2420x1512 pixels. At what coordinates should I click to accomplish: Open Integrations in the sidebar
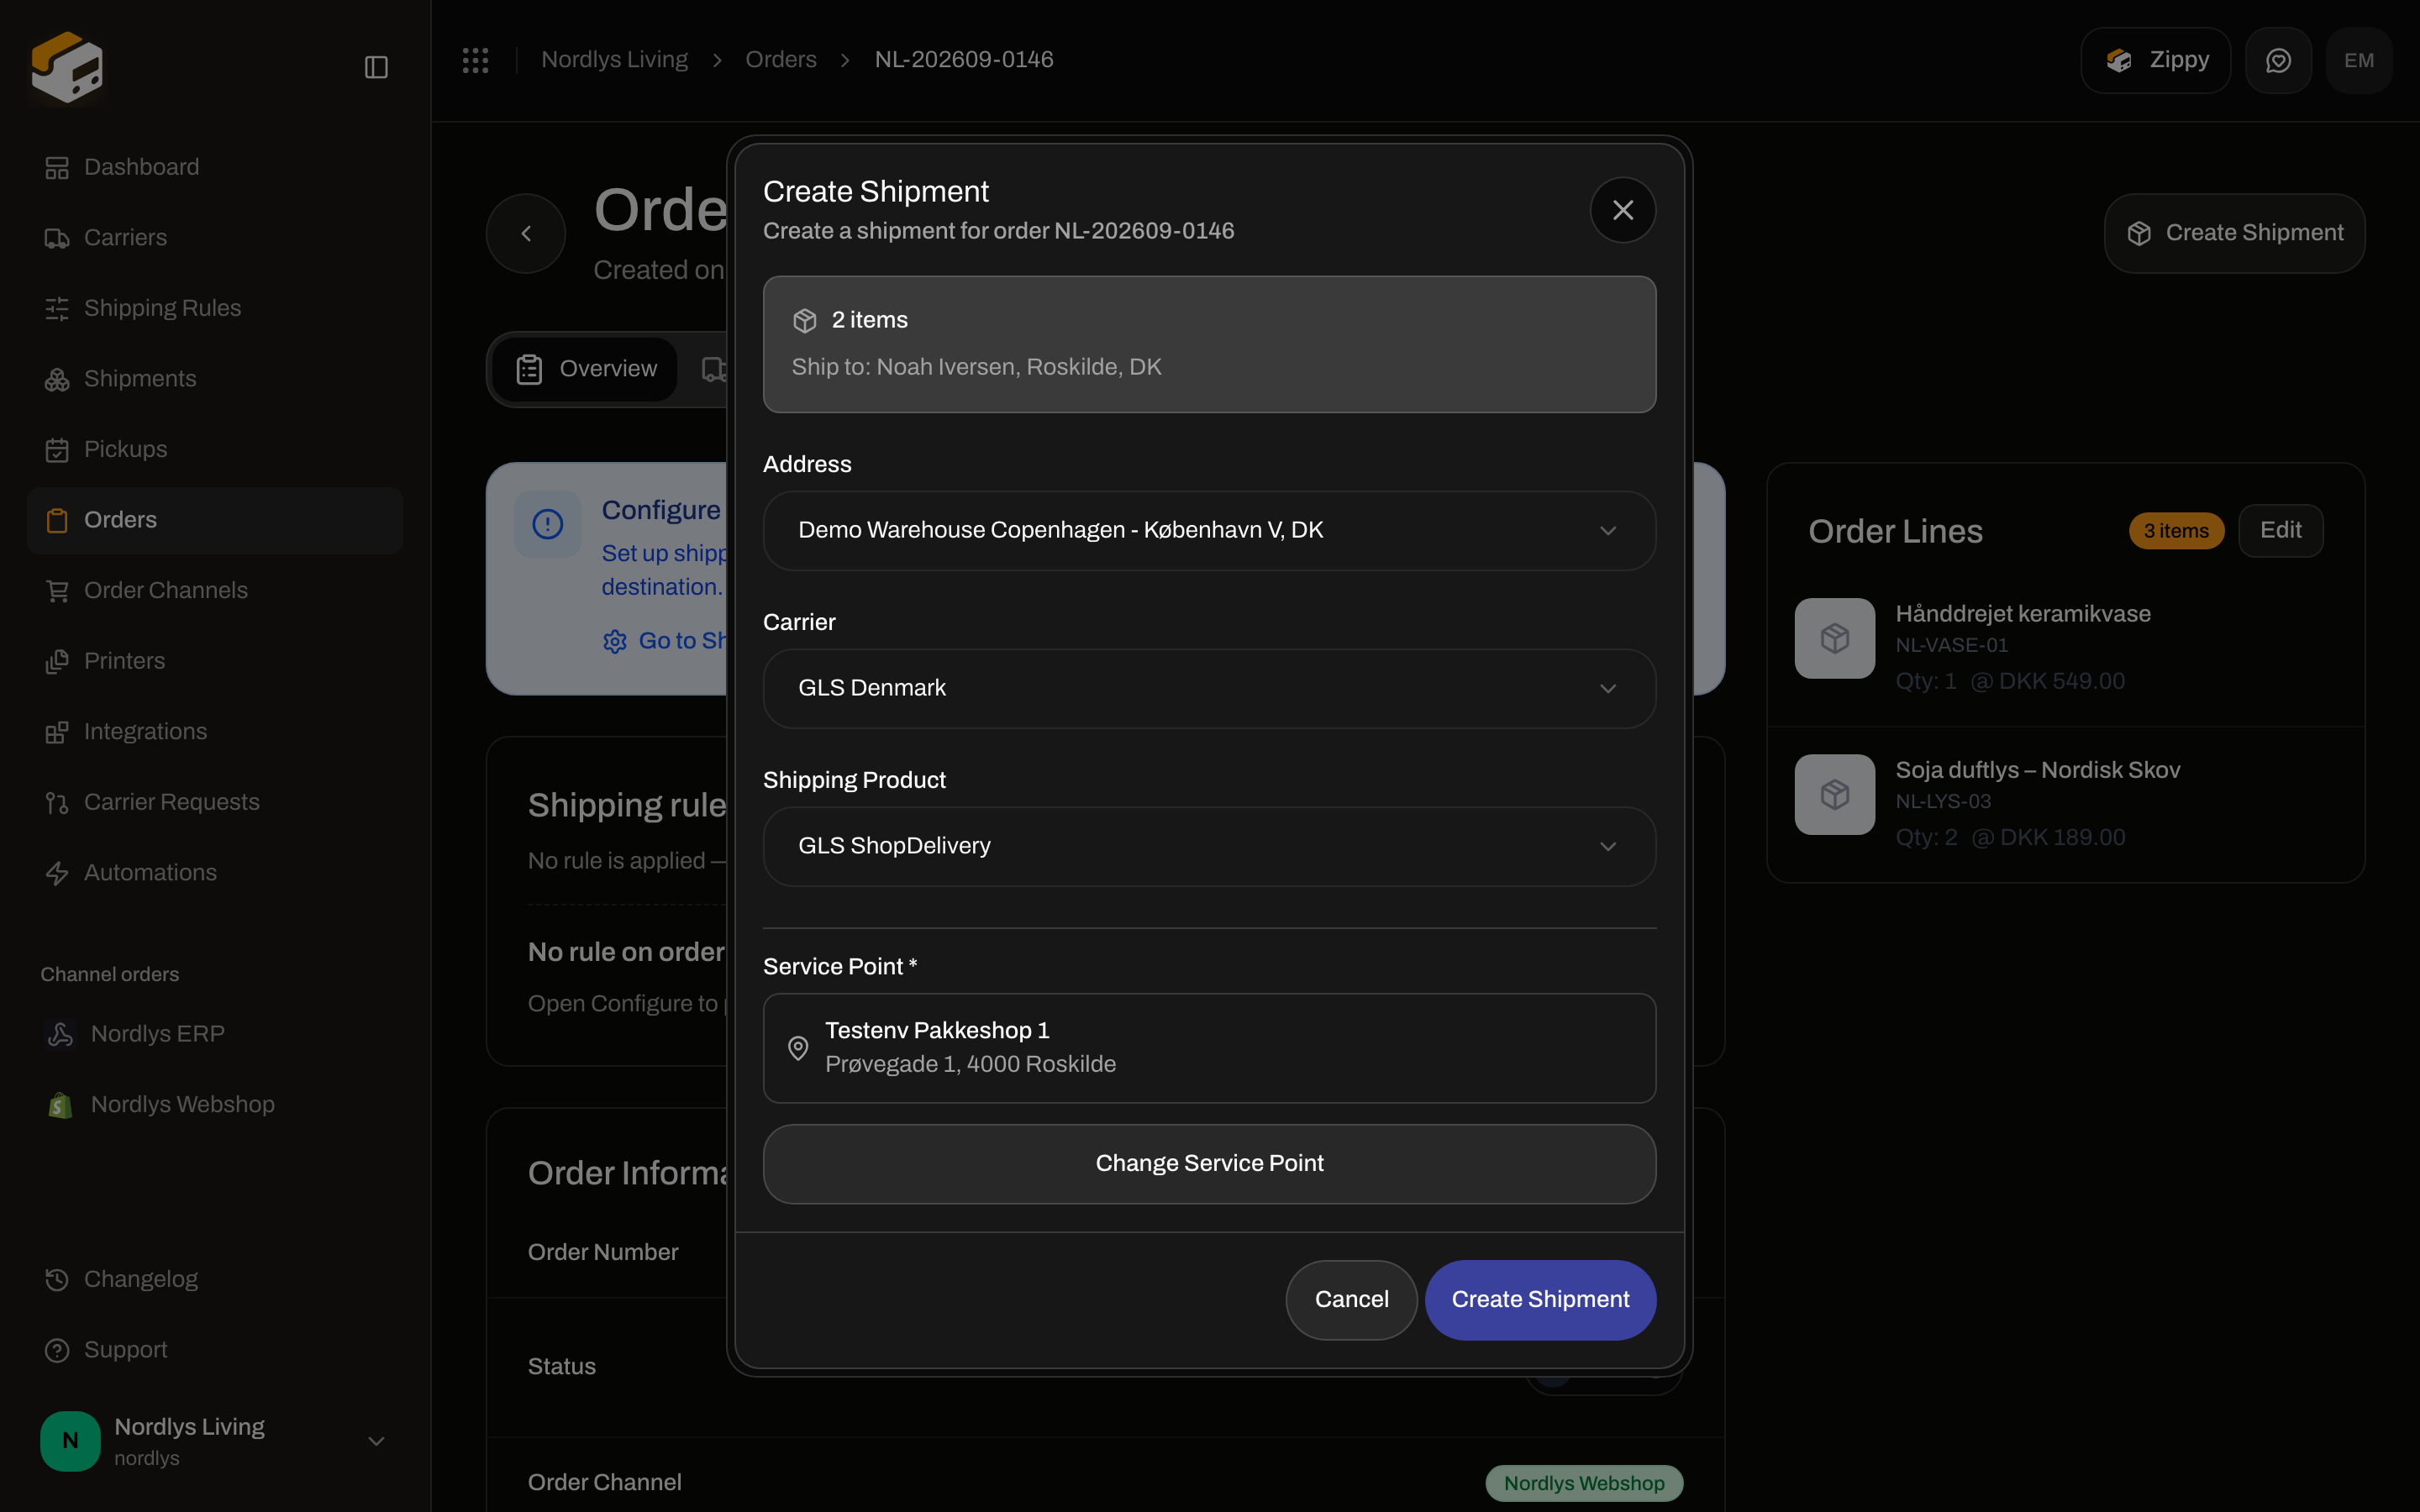pyautogui.click(x=215, y=732)
